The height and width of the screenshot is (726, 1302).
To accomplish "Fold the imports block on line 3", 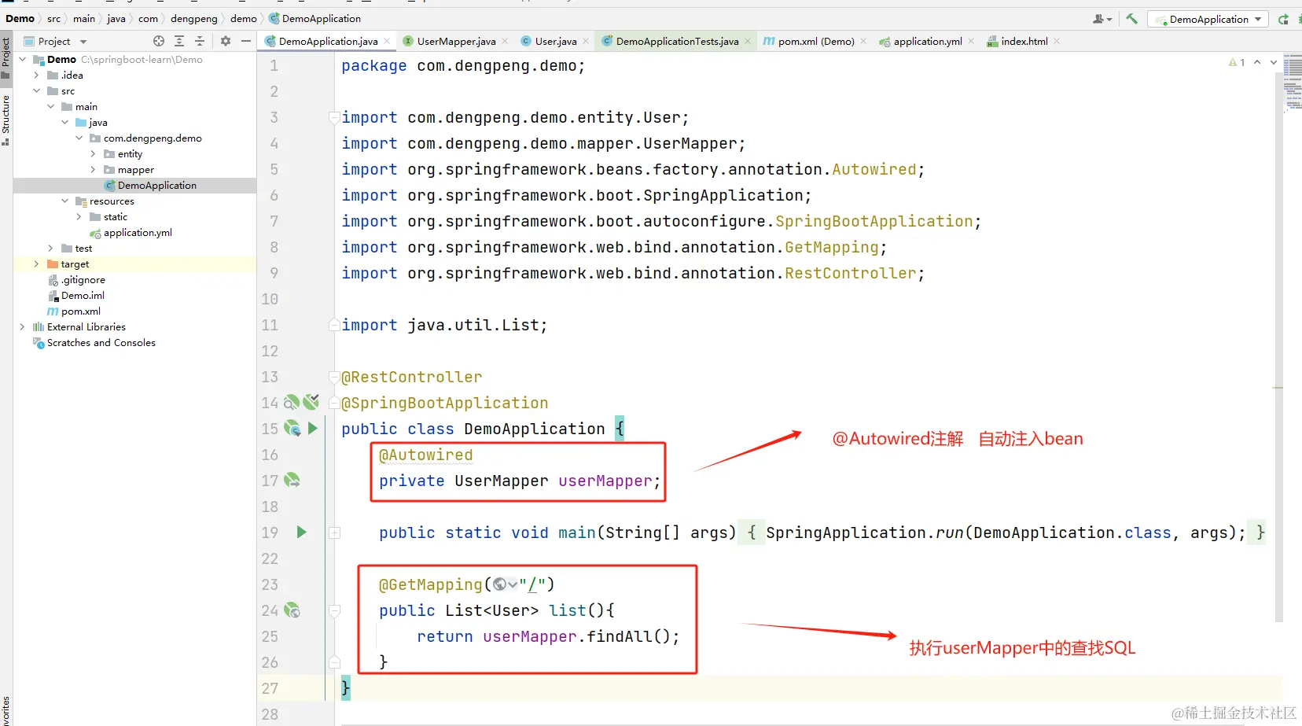I will pyautogui.click(x=334, y=117).
